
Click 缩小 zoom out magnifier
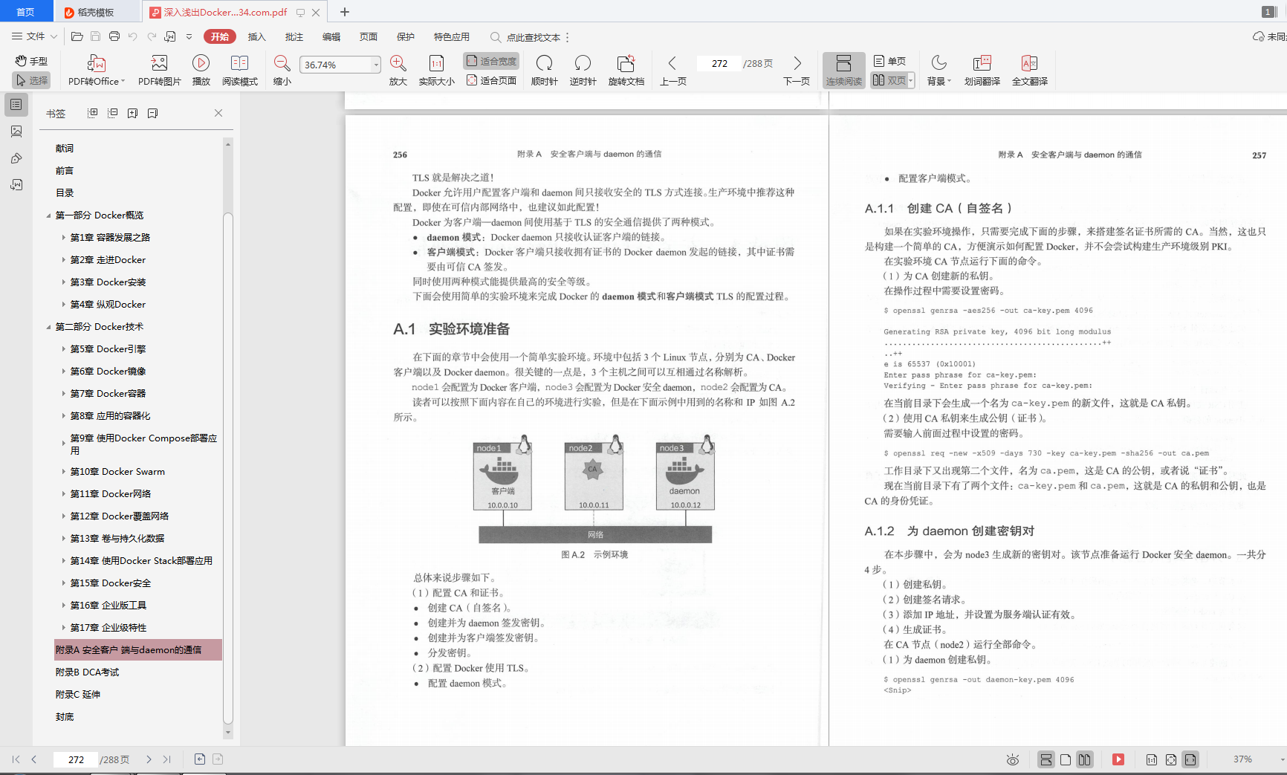(x=282, y=71)
